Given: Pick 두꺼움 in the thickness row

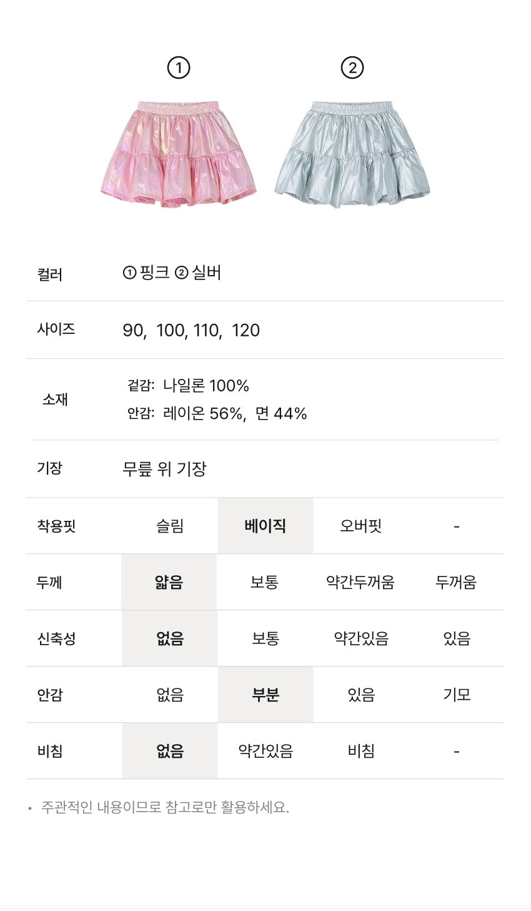Looking at the screenshot, I should 456,582.
